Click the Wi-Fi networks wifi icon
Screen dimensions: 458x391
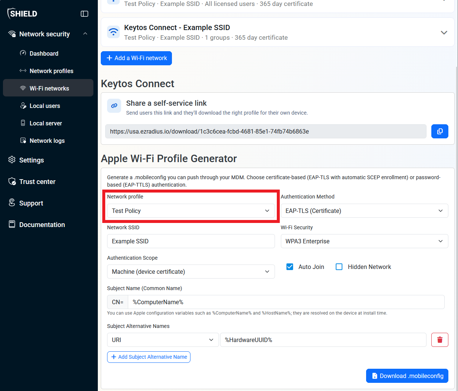pyautogui.click(x=23, y=88)
